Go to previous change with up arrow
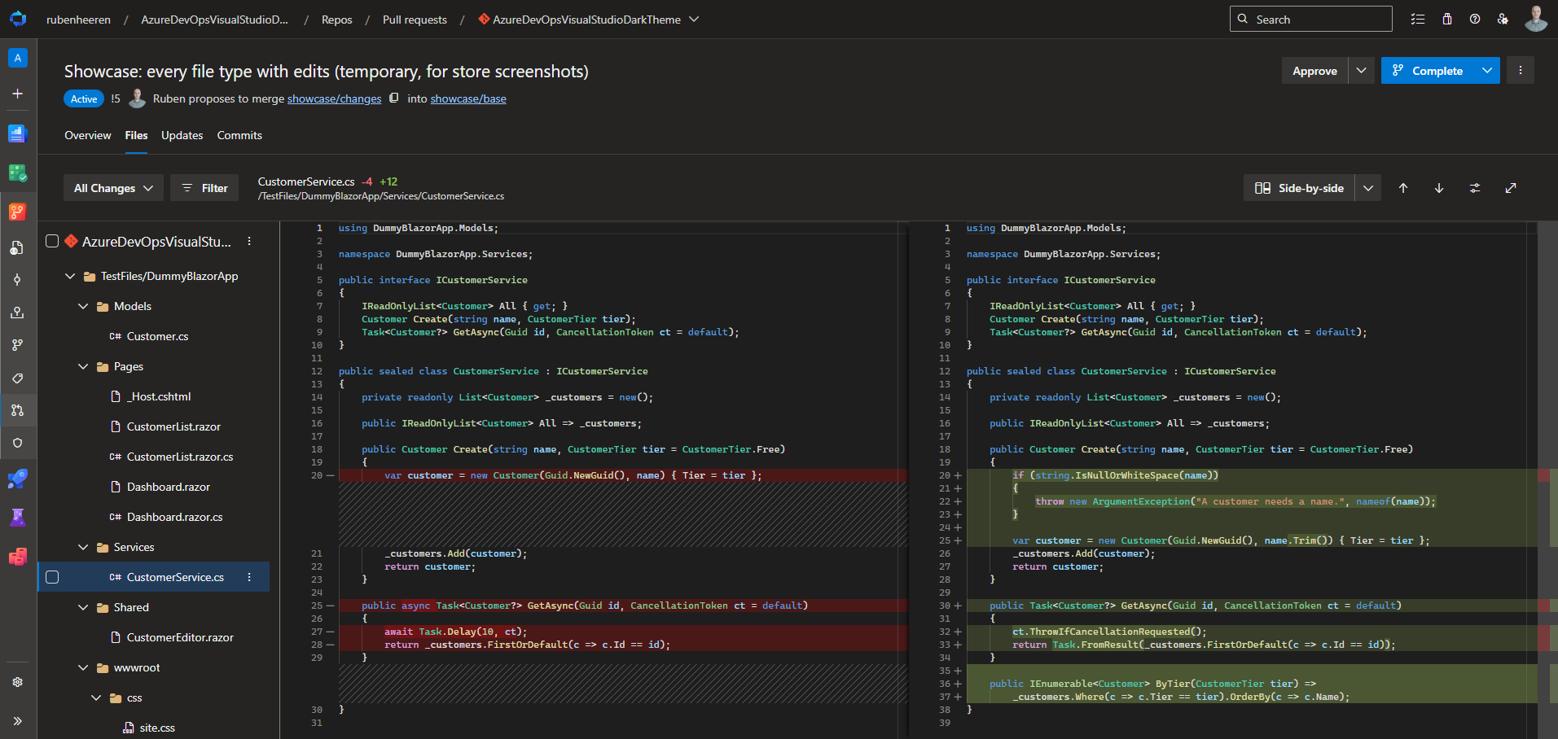 point(1403,188)
